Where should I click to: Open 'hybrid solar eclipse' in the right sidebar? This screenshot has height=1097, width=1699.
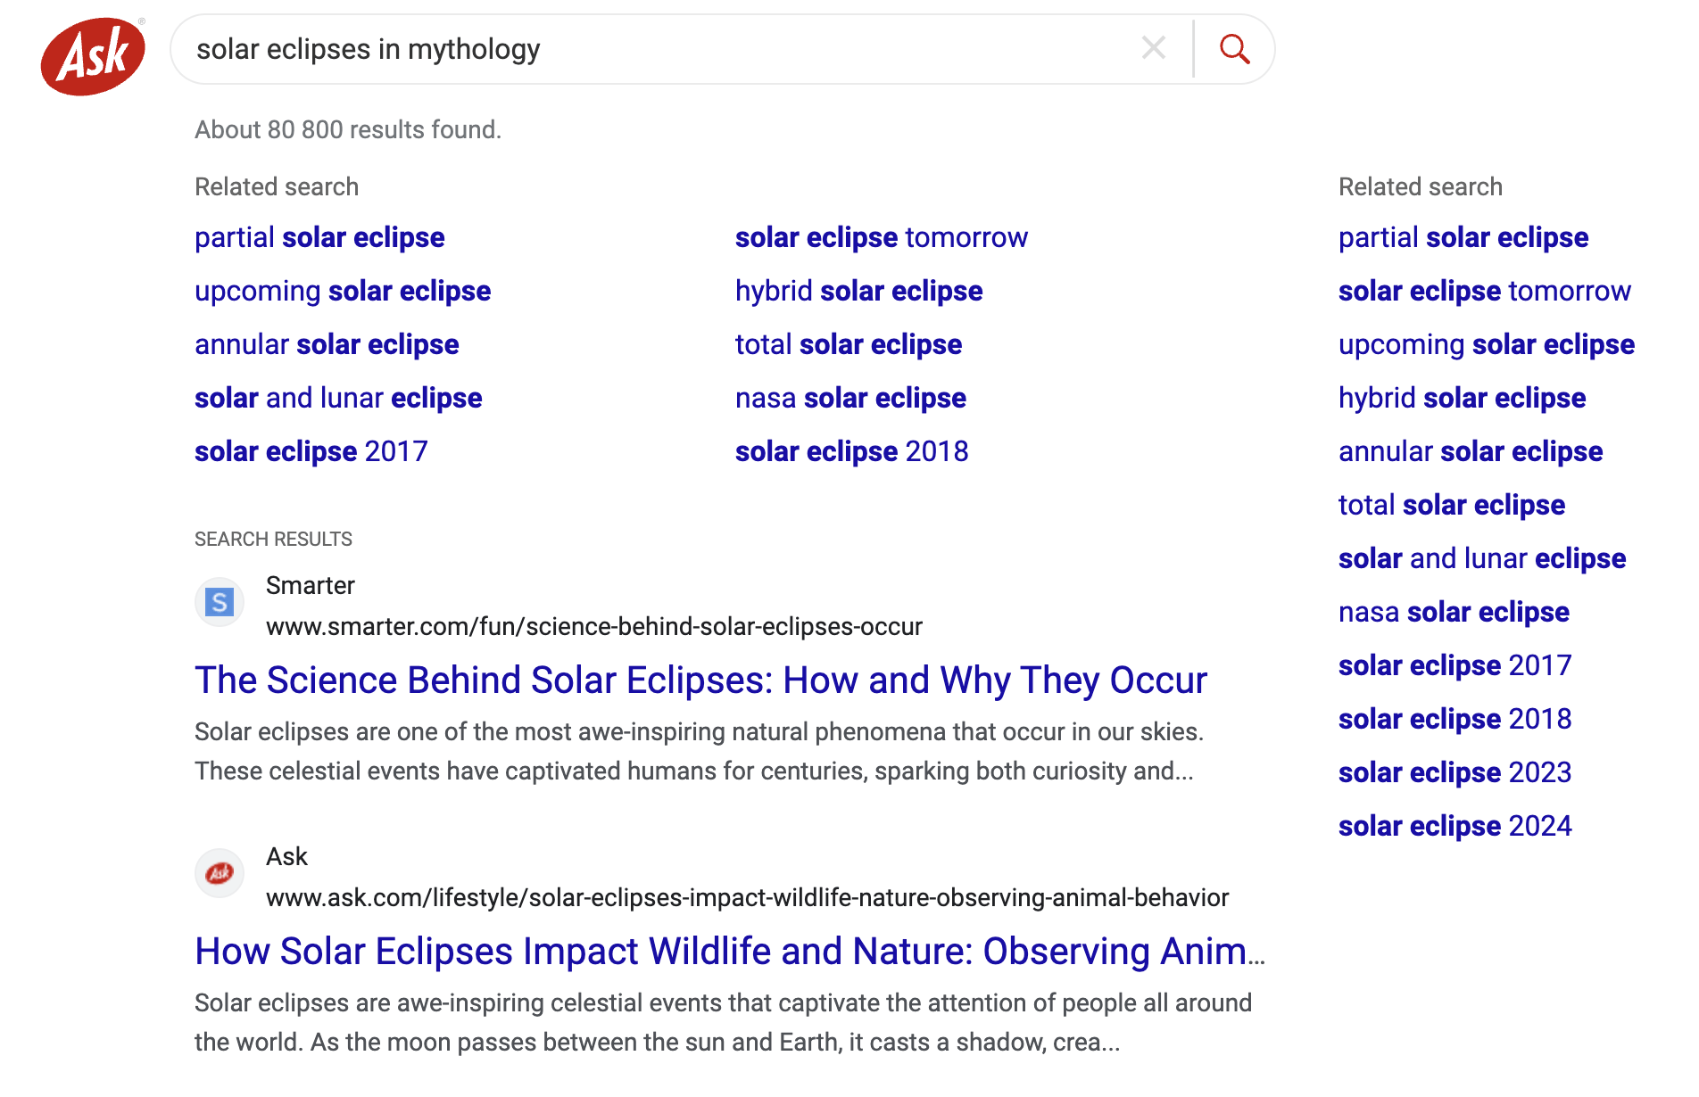tap(1462, 399)
